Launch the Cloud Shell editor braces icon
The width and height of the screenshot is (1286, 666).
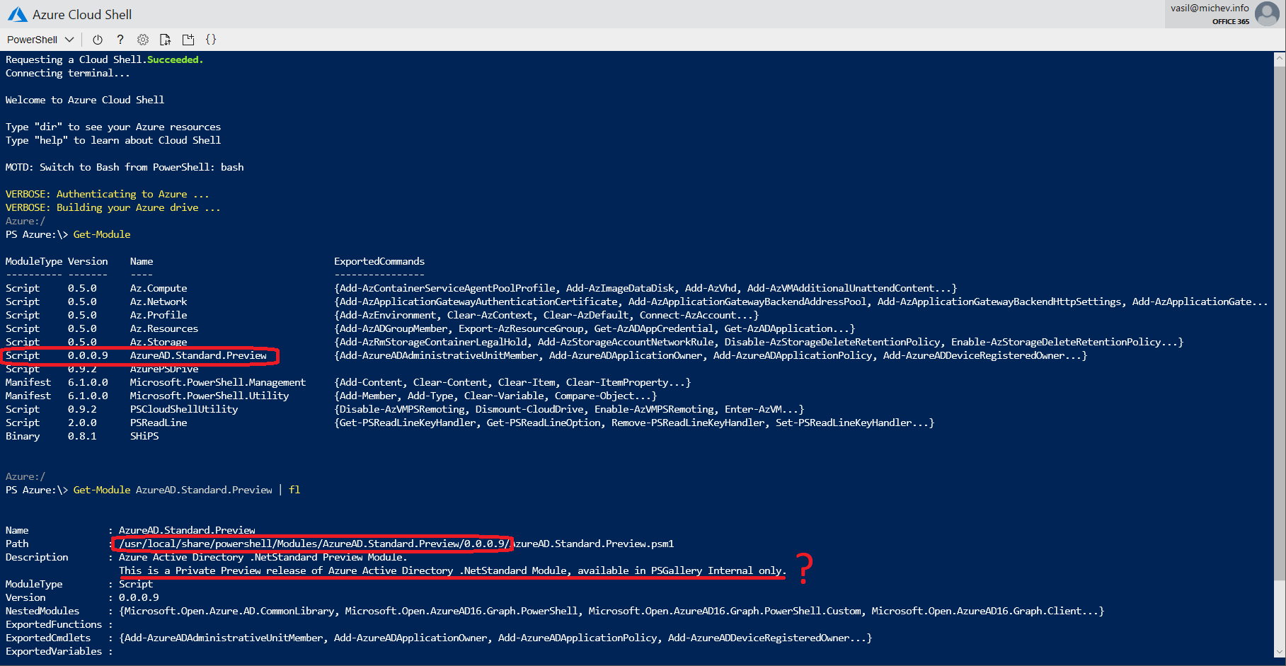[210, 40]
